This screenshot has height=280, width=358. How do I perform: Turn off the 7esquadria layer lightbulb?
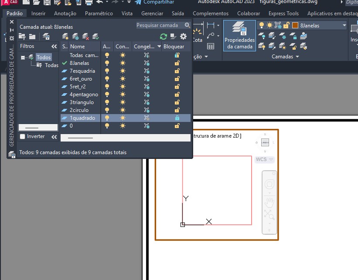coord(107,71)
